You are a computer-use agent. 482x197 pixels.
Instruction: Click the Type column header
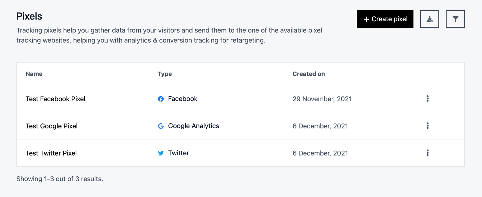(x=164, y=74)
